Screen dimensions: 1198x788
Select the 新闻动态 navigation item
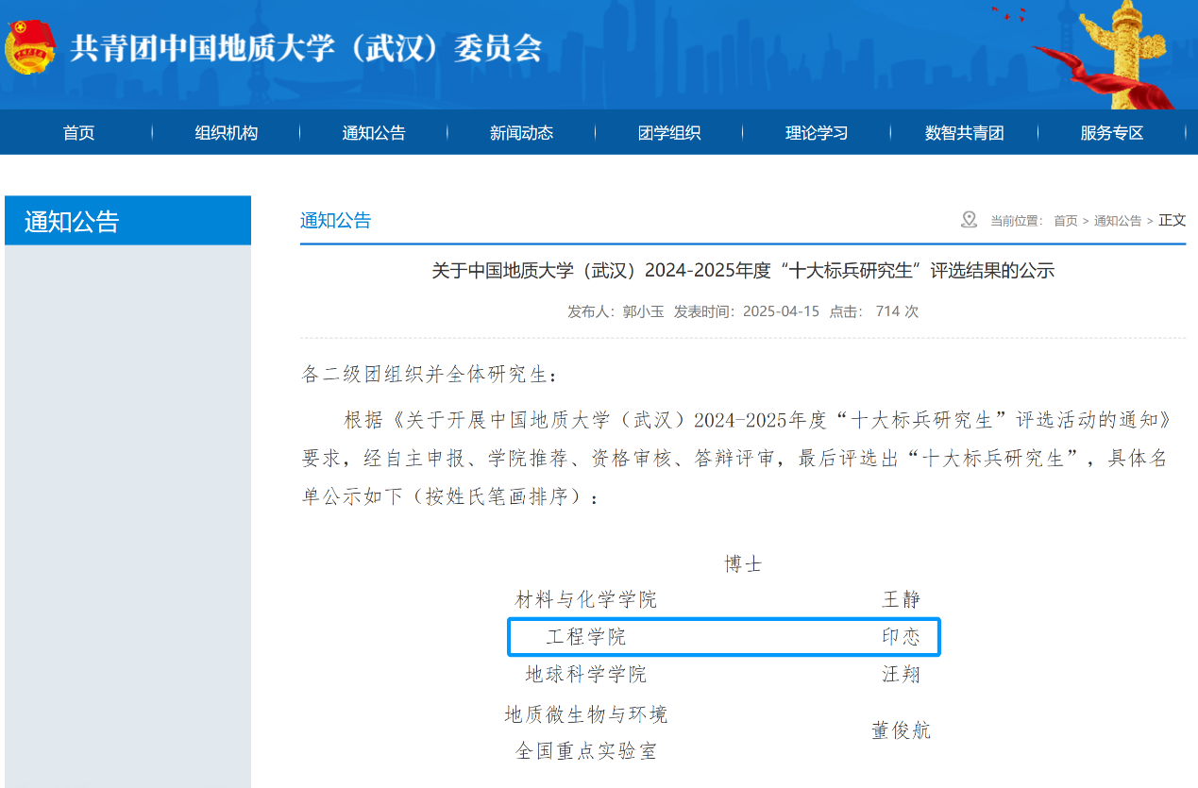tap(521, 133)
